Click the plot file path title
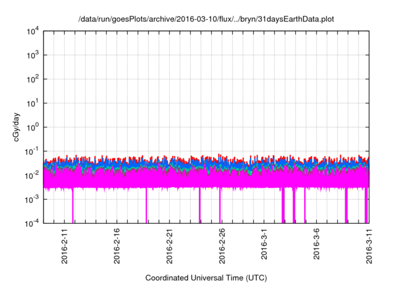Image resolution: width=407 pixels, height=284 pixels. (206, 19)
